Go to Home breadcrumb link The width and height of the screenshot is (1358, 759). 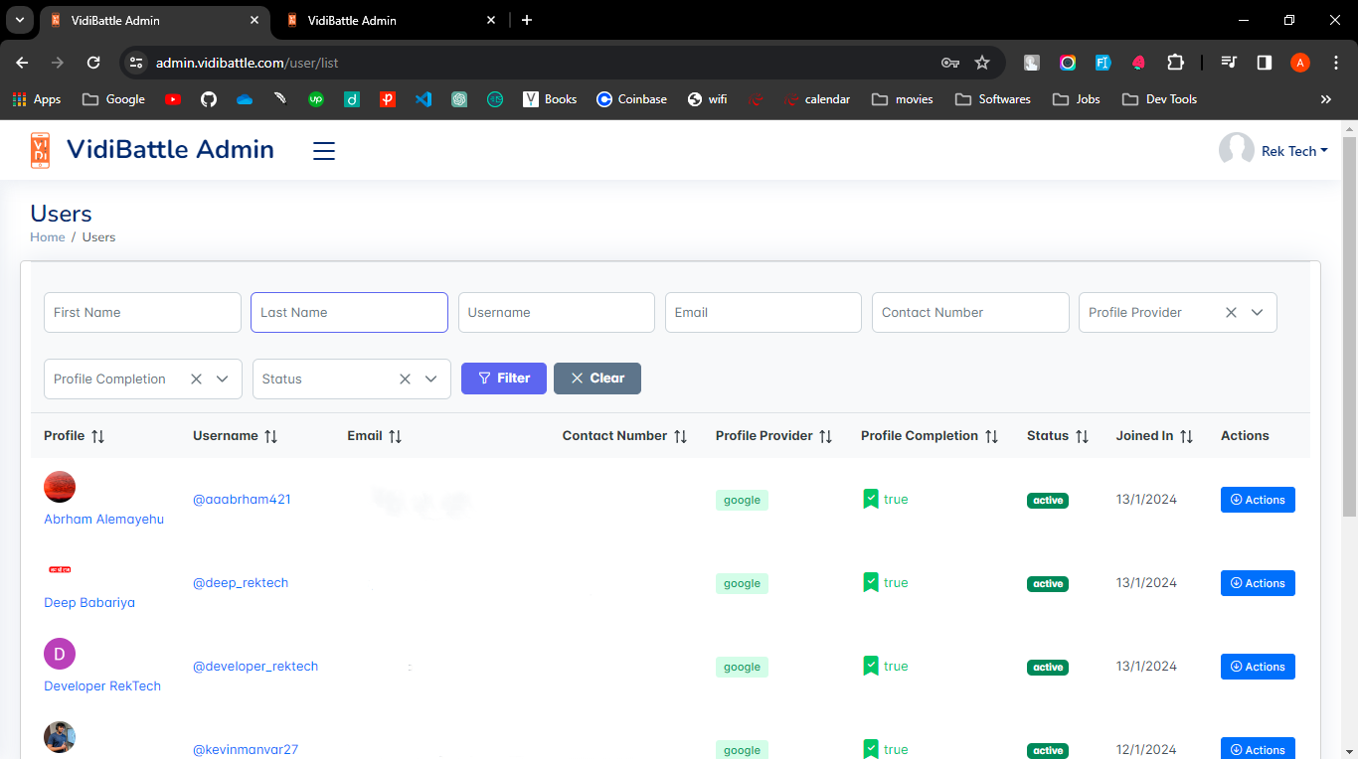(x=48, y=237)
